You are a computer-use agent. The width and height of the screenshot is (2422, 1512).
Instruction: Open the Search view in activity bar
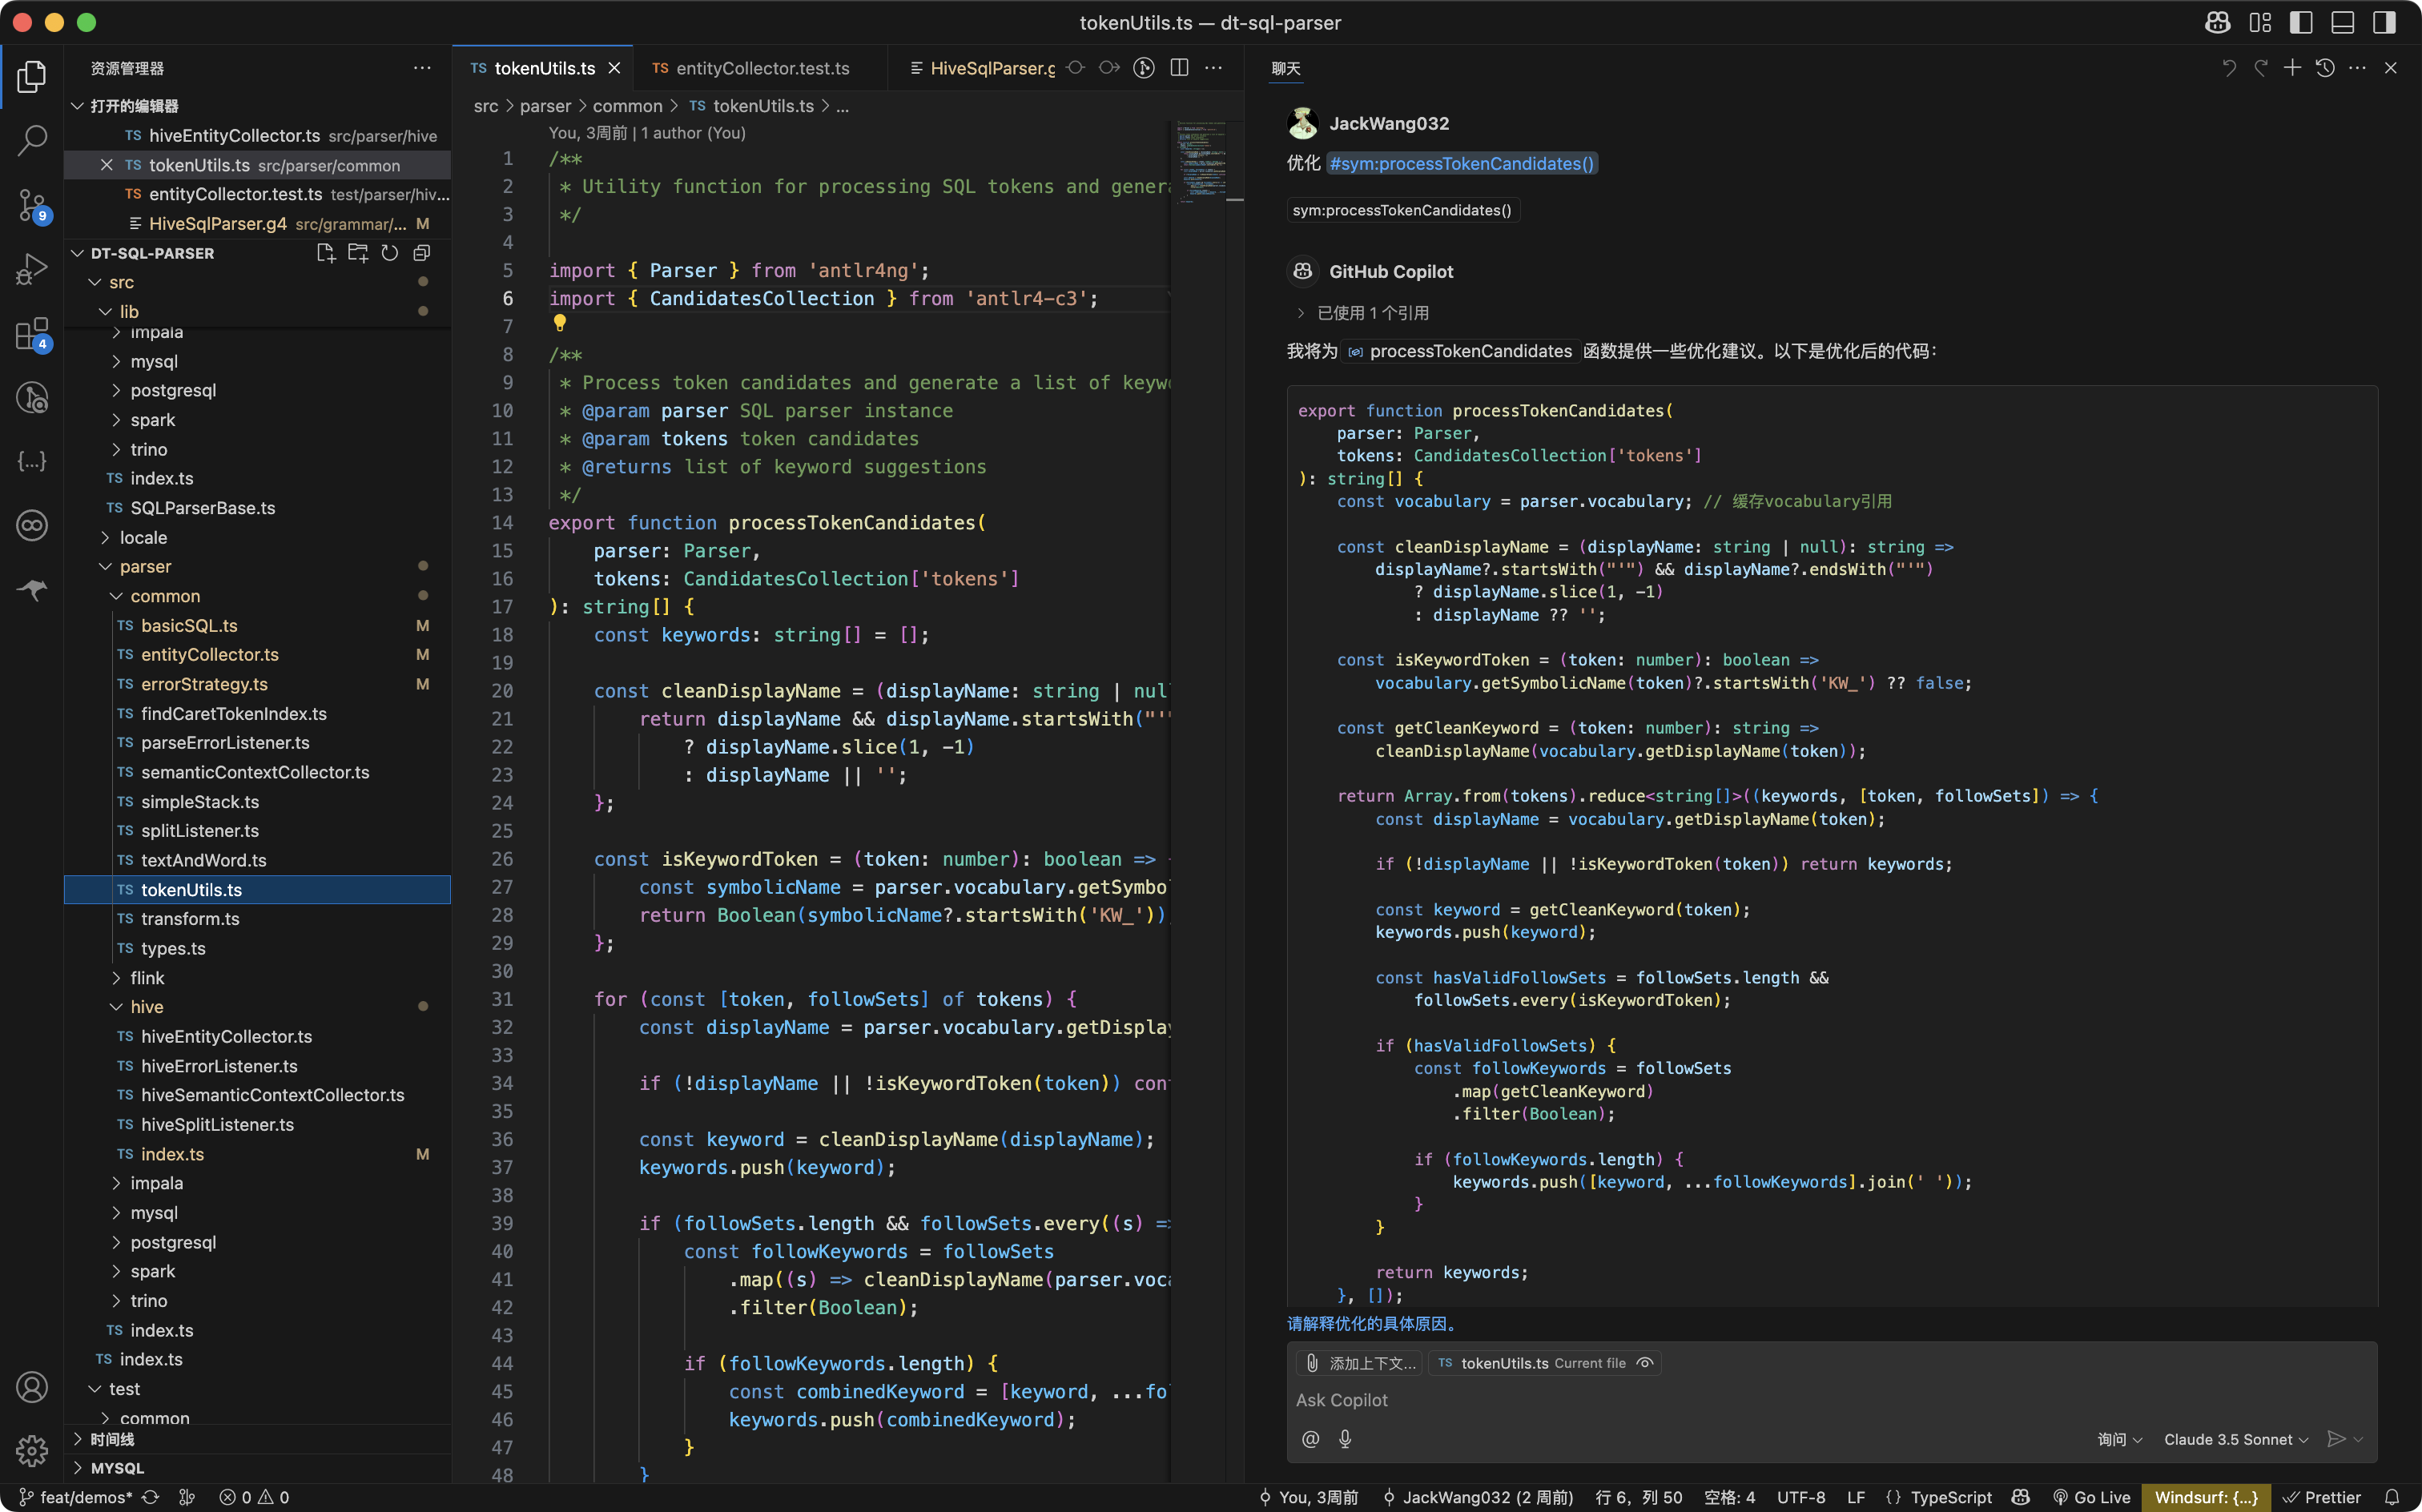click(x=32, y=140)
